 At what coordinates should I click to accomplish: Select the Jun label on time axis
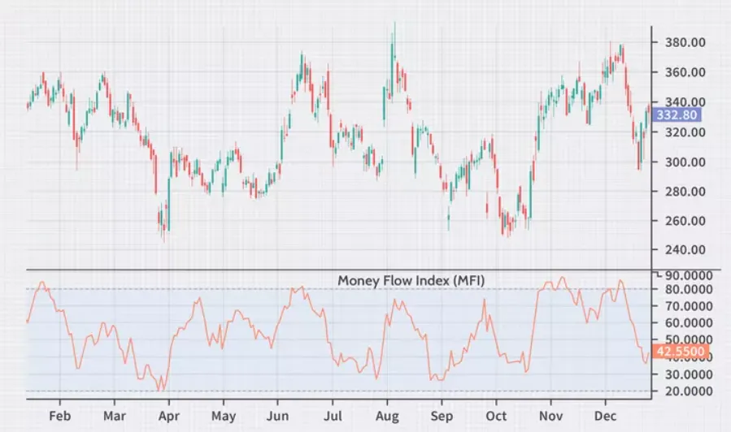tap(277, 416)
